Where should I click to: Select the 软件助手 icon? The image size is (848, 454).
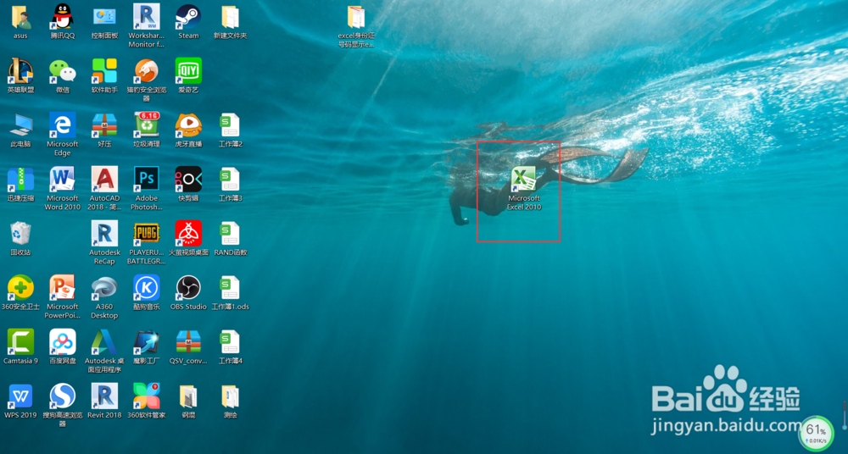click(x=104, y=75)
